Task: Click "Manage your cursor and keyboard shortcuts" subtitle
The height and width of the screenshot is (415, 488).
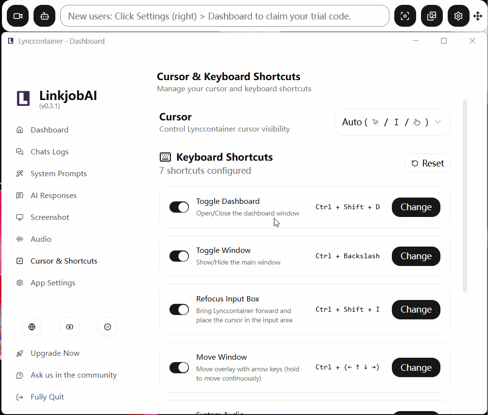Action: (234, 89)
